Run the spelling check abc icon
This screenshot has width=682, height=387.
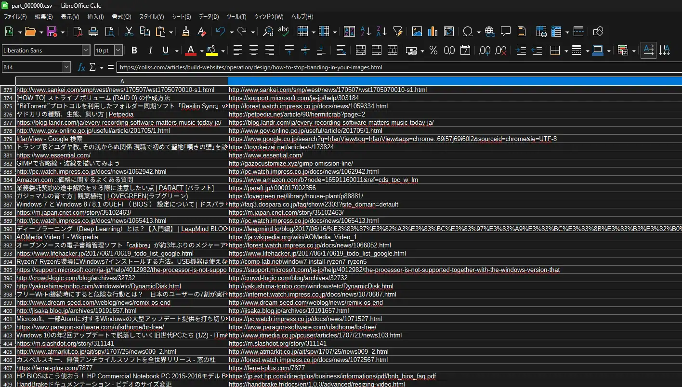point(284,32)
